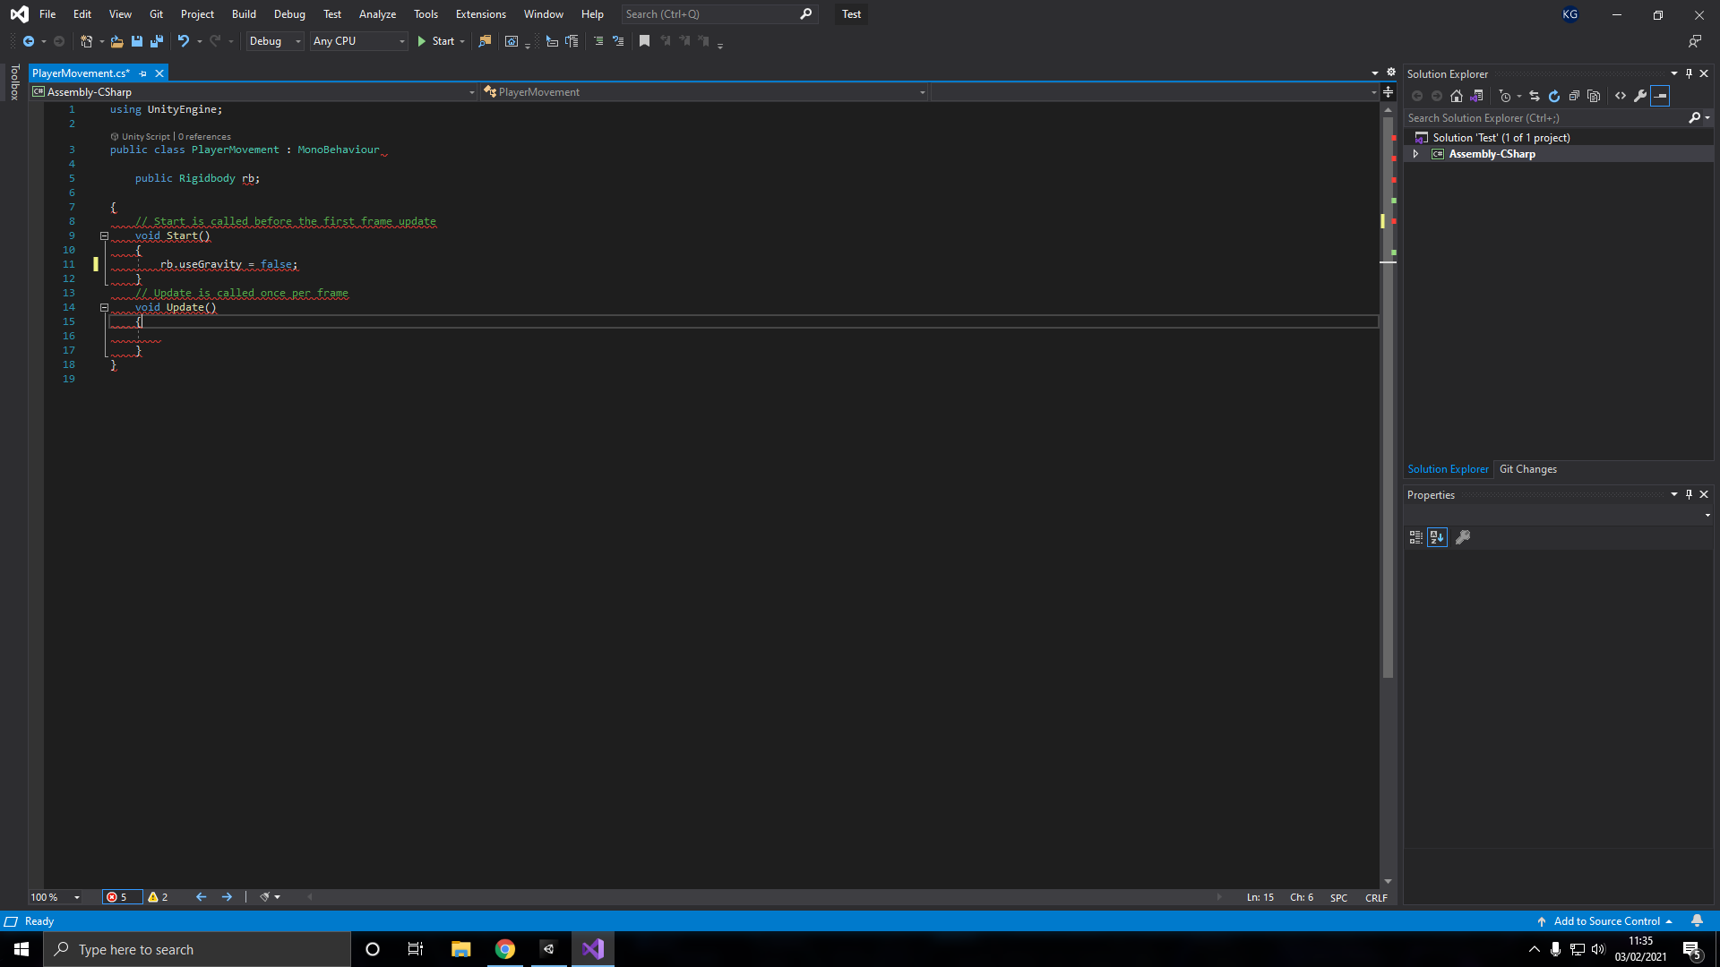Image resolution: width=1720 pixels, height=967 pixels.
Task: Start debugging with the Start button
Action: point(436,41)
